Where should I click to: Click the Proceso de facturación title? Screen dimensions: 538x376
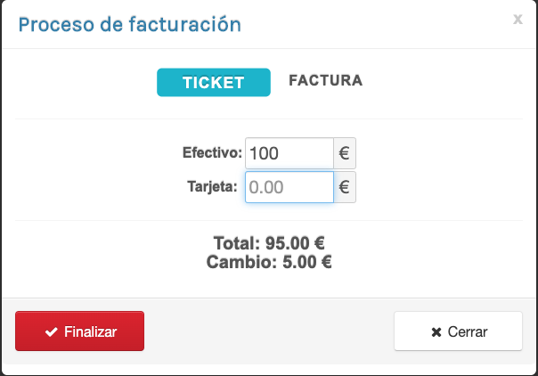pyautogui.click(x=130, y=24)
